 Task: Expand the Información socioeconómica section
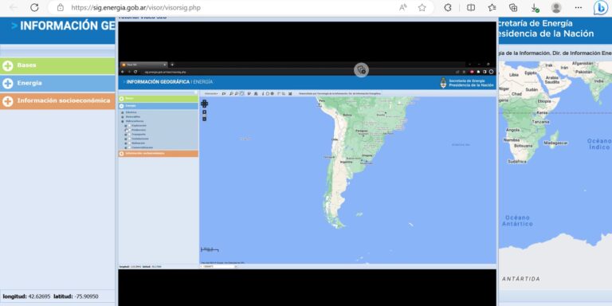click(x=57, y=101)
